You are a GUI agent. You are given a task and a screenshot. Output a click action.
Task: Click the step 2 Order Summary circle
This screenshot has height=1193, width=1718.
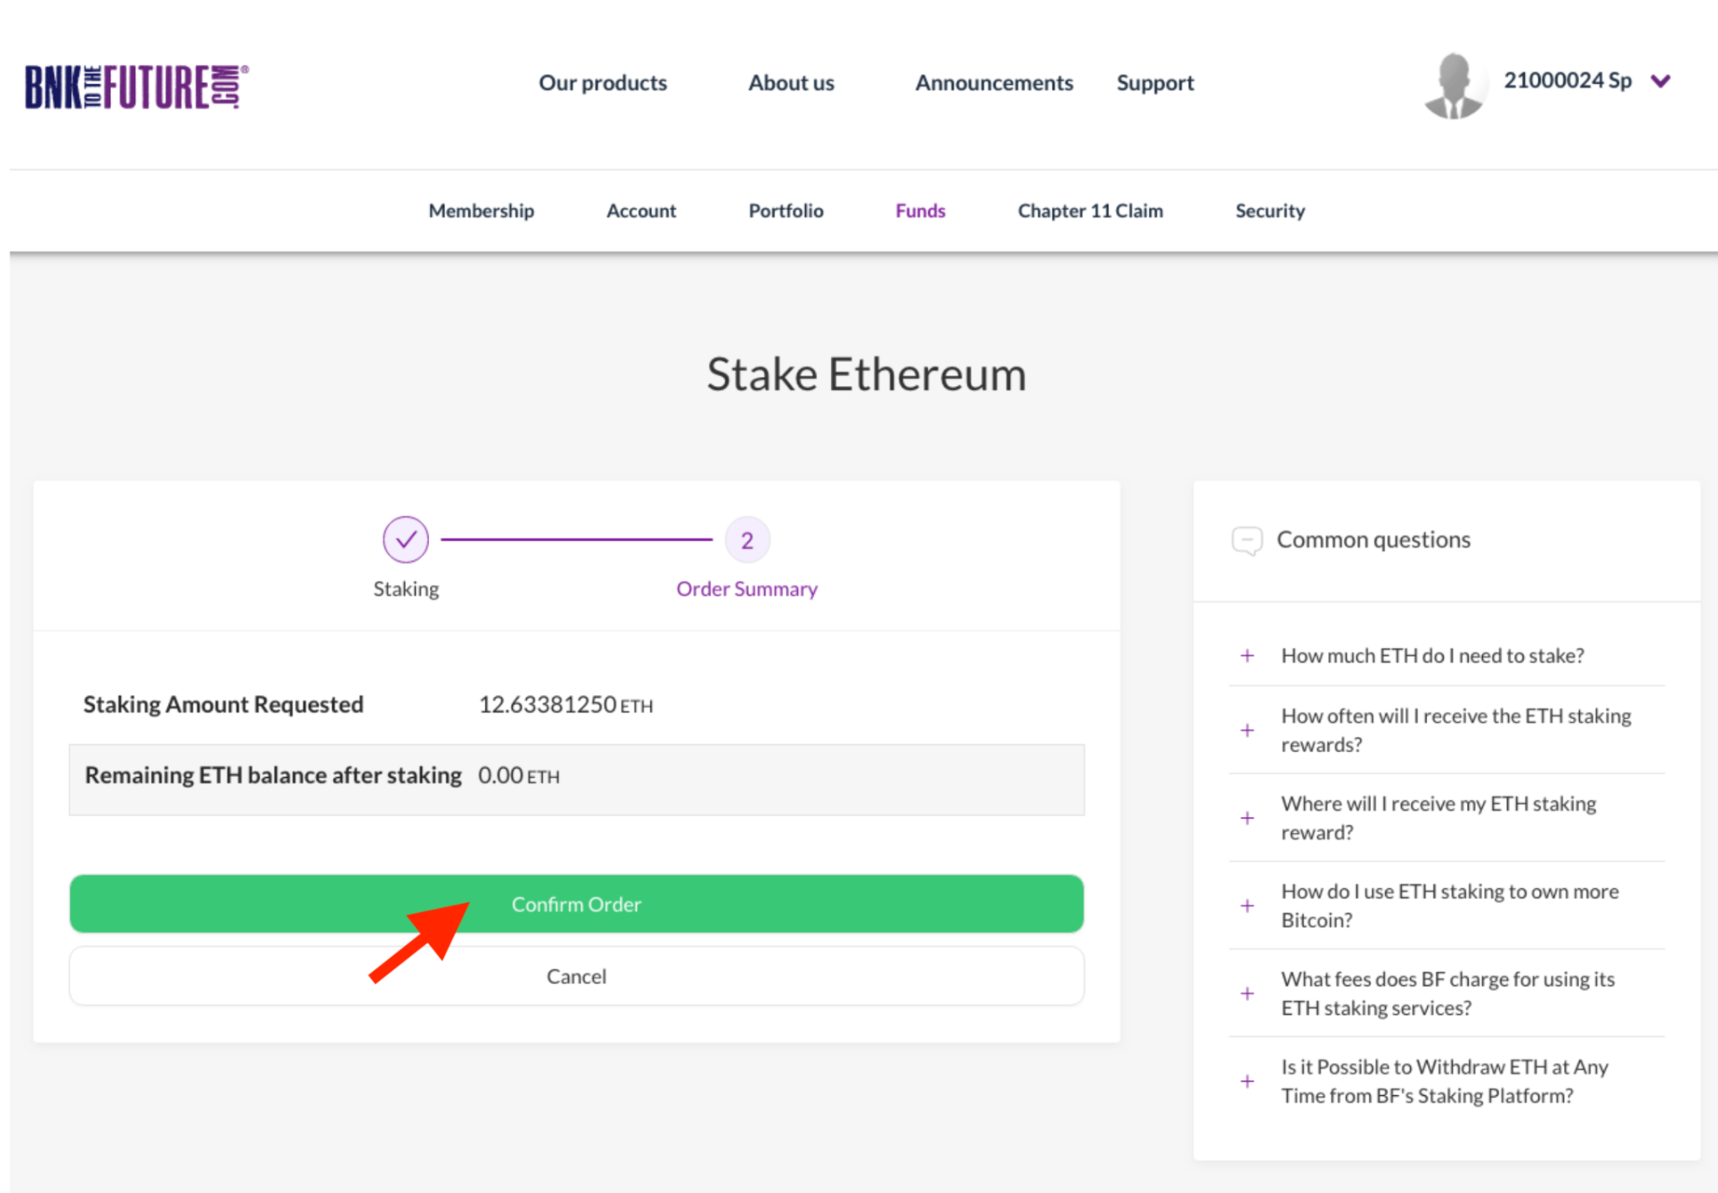[747, 540]
